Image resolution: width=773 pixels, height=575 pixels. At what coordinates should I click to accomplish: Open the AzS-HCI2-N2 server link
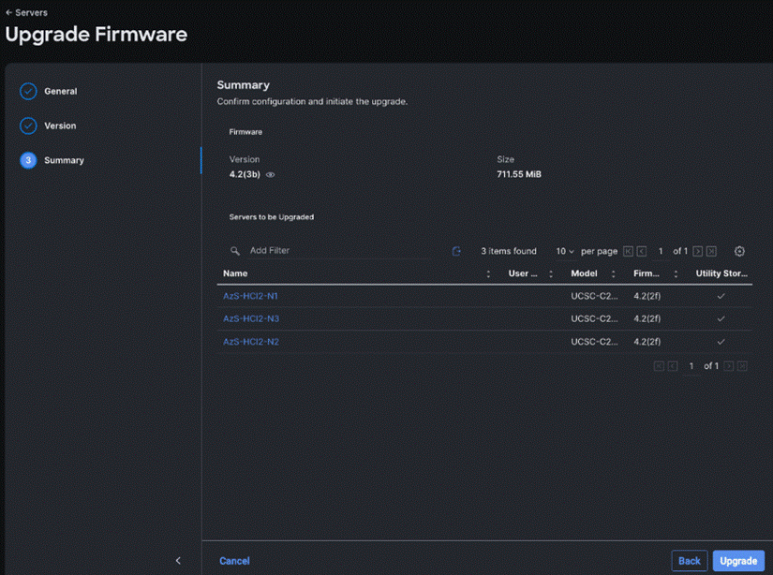(249, 341)
